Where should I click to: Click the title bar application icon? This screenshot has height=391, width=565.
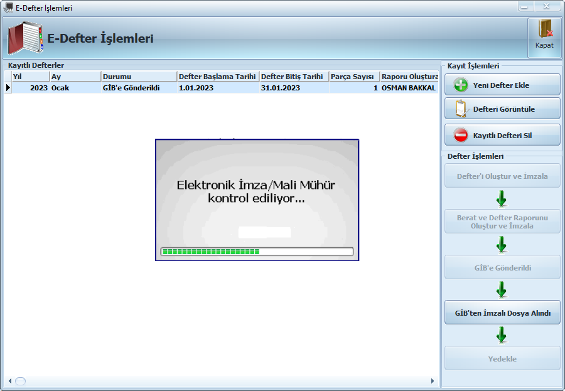pyautogui.click(x=8, y=7)
